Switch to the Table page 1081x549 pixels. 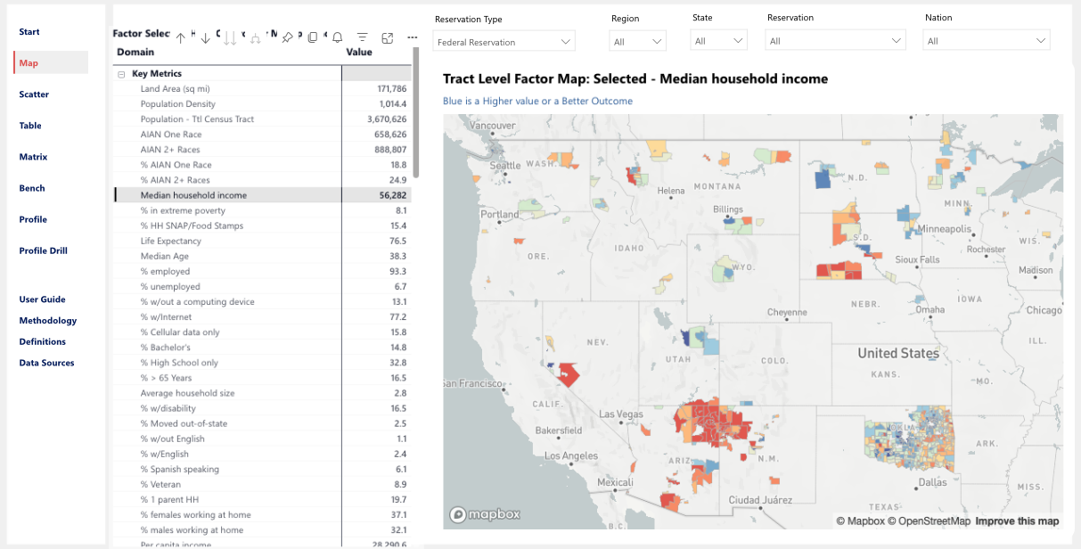pos(30,126)
